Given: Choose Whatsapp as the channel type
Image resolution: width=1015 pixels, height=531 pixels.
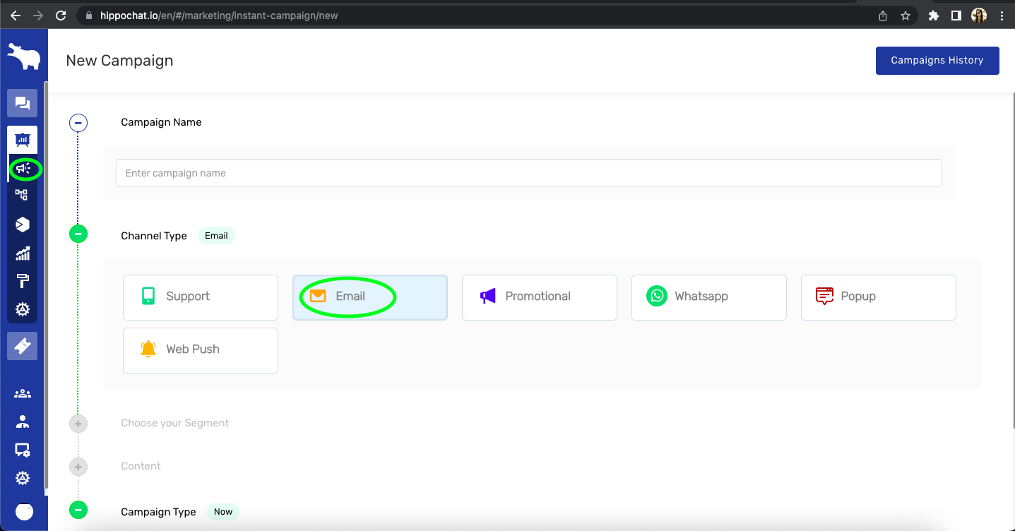Looking at the screenshot, I should 708,297.
